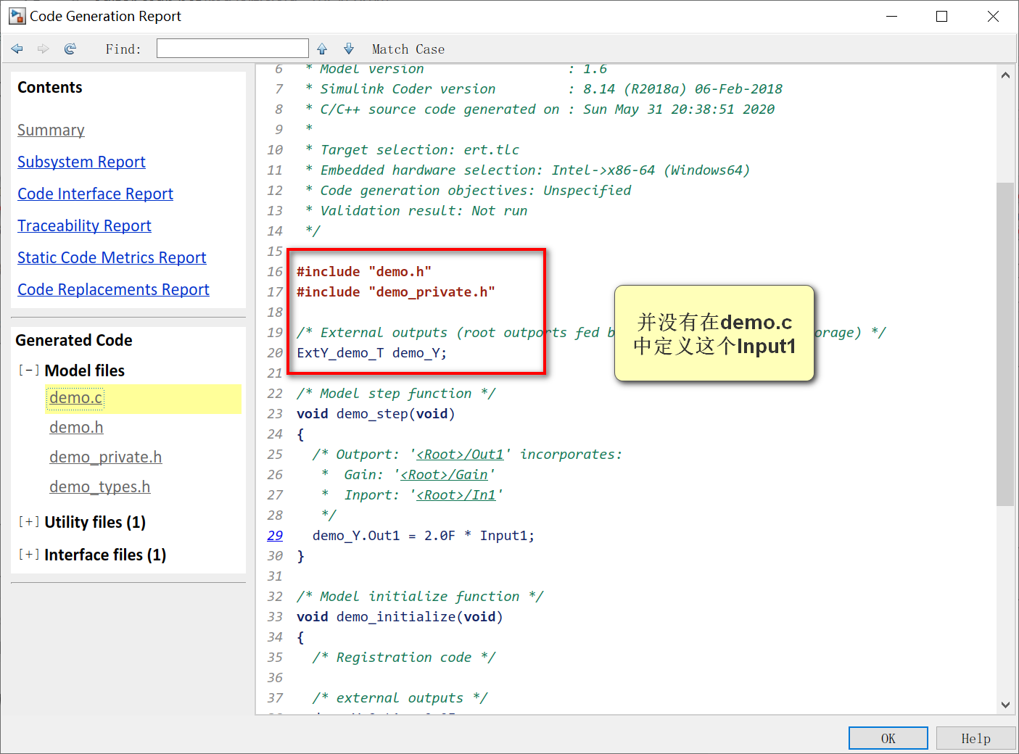Image resolution: width=1019 pixels, height=754 pixels.
Task: Toggle the Match Case option
Action: 408,49
